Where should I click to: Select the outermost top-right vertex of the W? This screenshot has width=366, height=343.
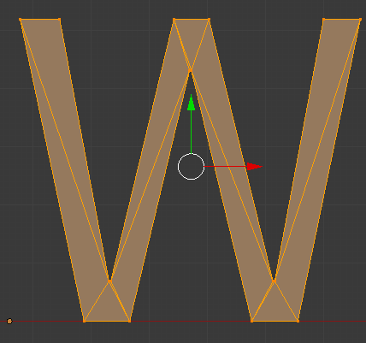[x=360, y=20]
